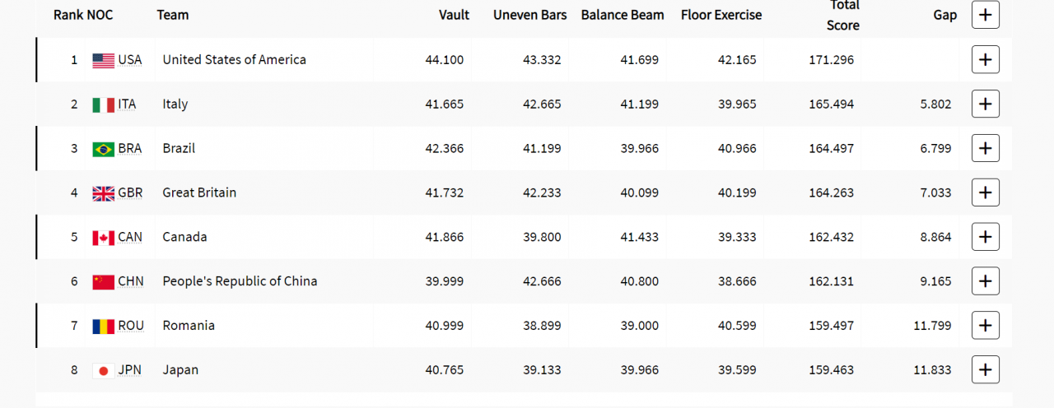This screenshot has height=408, width=1054.
Task: Click the China flag icon
Action: coord(103,282)
